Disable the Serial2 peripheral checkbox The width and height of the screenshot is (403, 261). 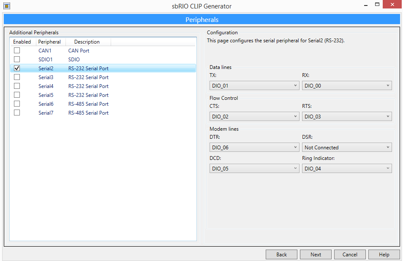pos(16,68)
